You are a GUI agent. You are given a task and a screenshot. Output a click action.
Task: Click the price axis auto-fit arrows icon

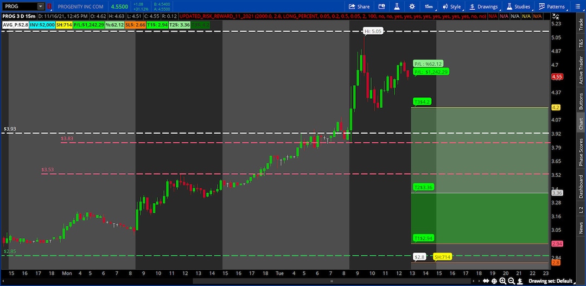556,16
